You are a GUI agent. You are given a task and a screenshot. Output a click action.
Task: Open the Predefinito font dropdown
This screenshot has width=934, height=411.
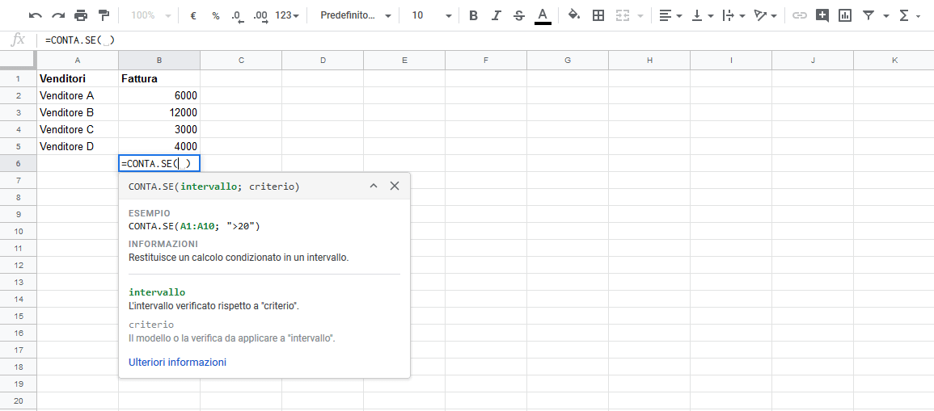356,15
